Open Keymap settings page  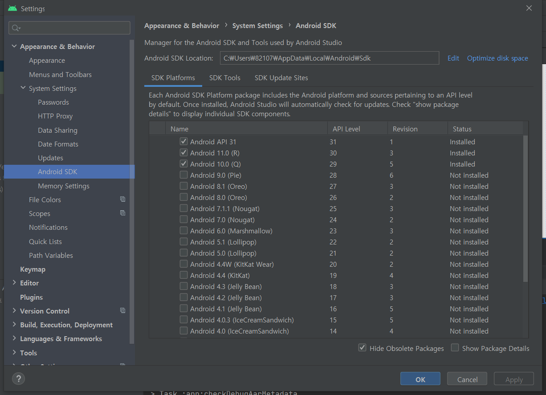tap(33, 269)
